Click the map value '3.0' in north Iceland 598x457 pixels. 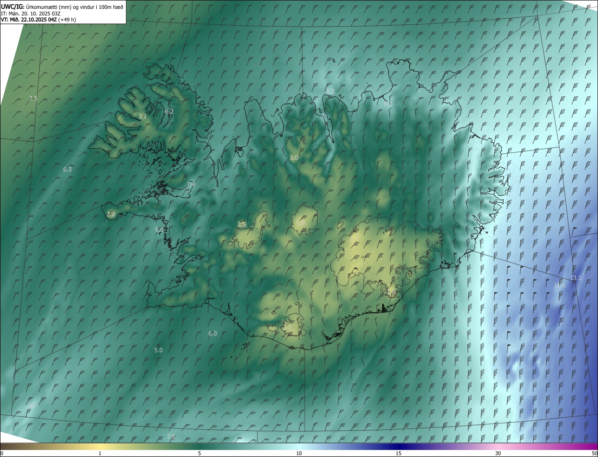click(x=294, y=158)
